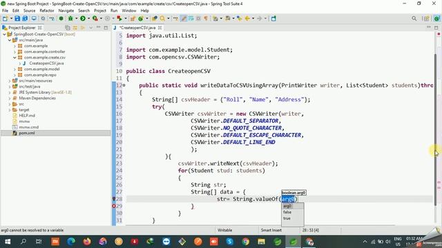Viewport: 442px width, 248px height.
Task: Collapse the SpringBoot-Create-OpenCSV project node
Action: [4, 34]
